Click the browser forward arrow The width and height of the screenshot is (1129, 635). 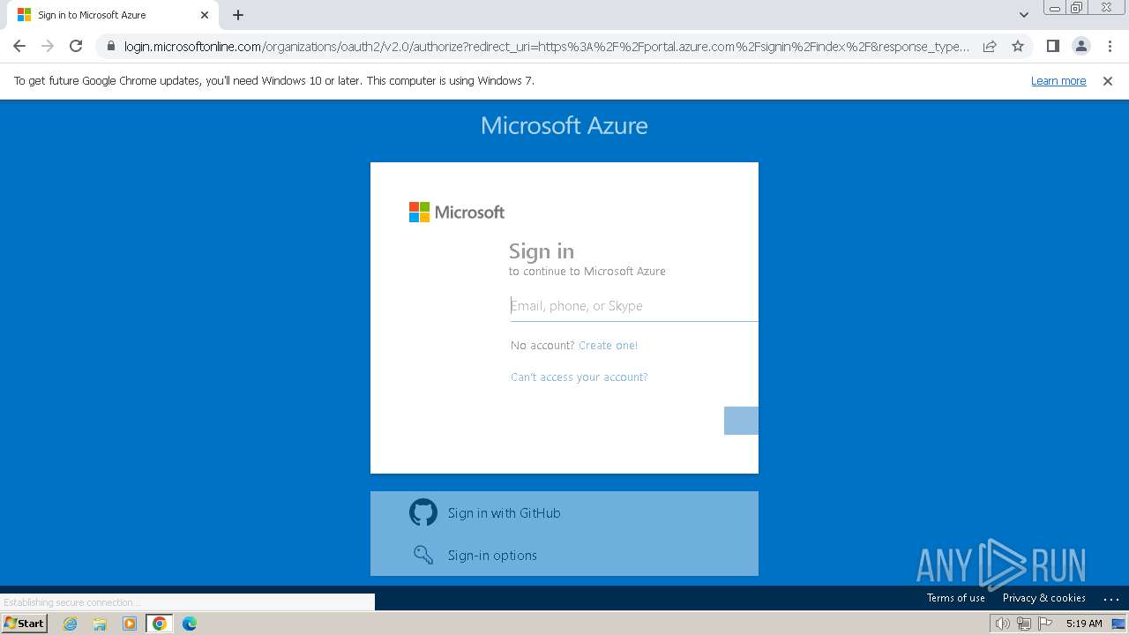click(48, 46)
